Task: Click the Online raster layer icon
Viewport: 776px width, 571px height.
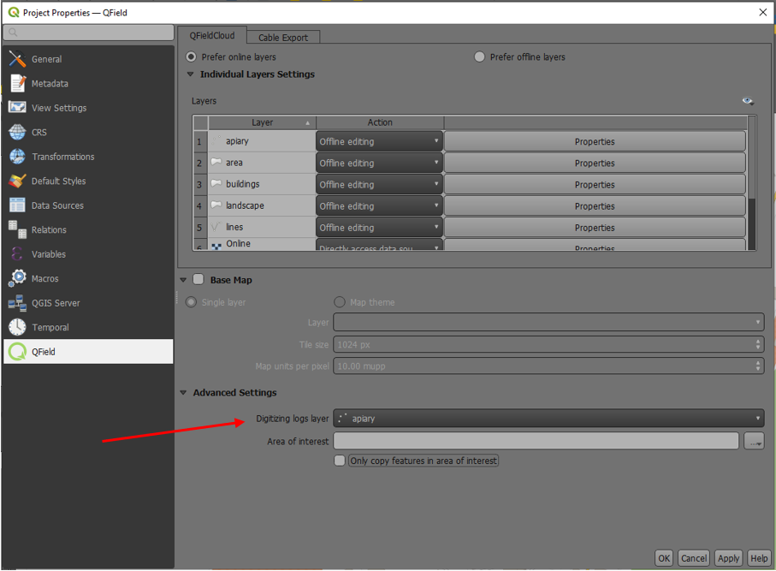Action: (x=216, y=245)
